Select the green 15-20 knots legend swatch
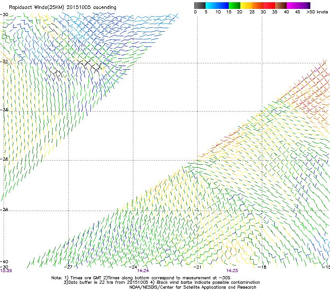Viewport: 330px width, 290px height. pos(235,5)
